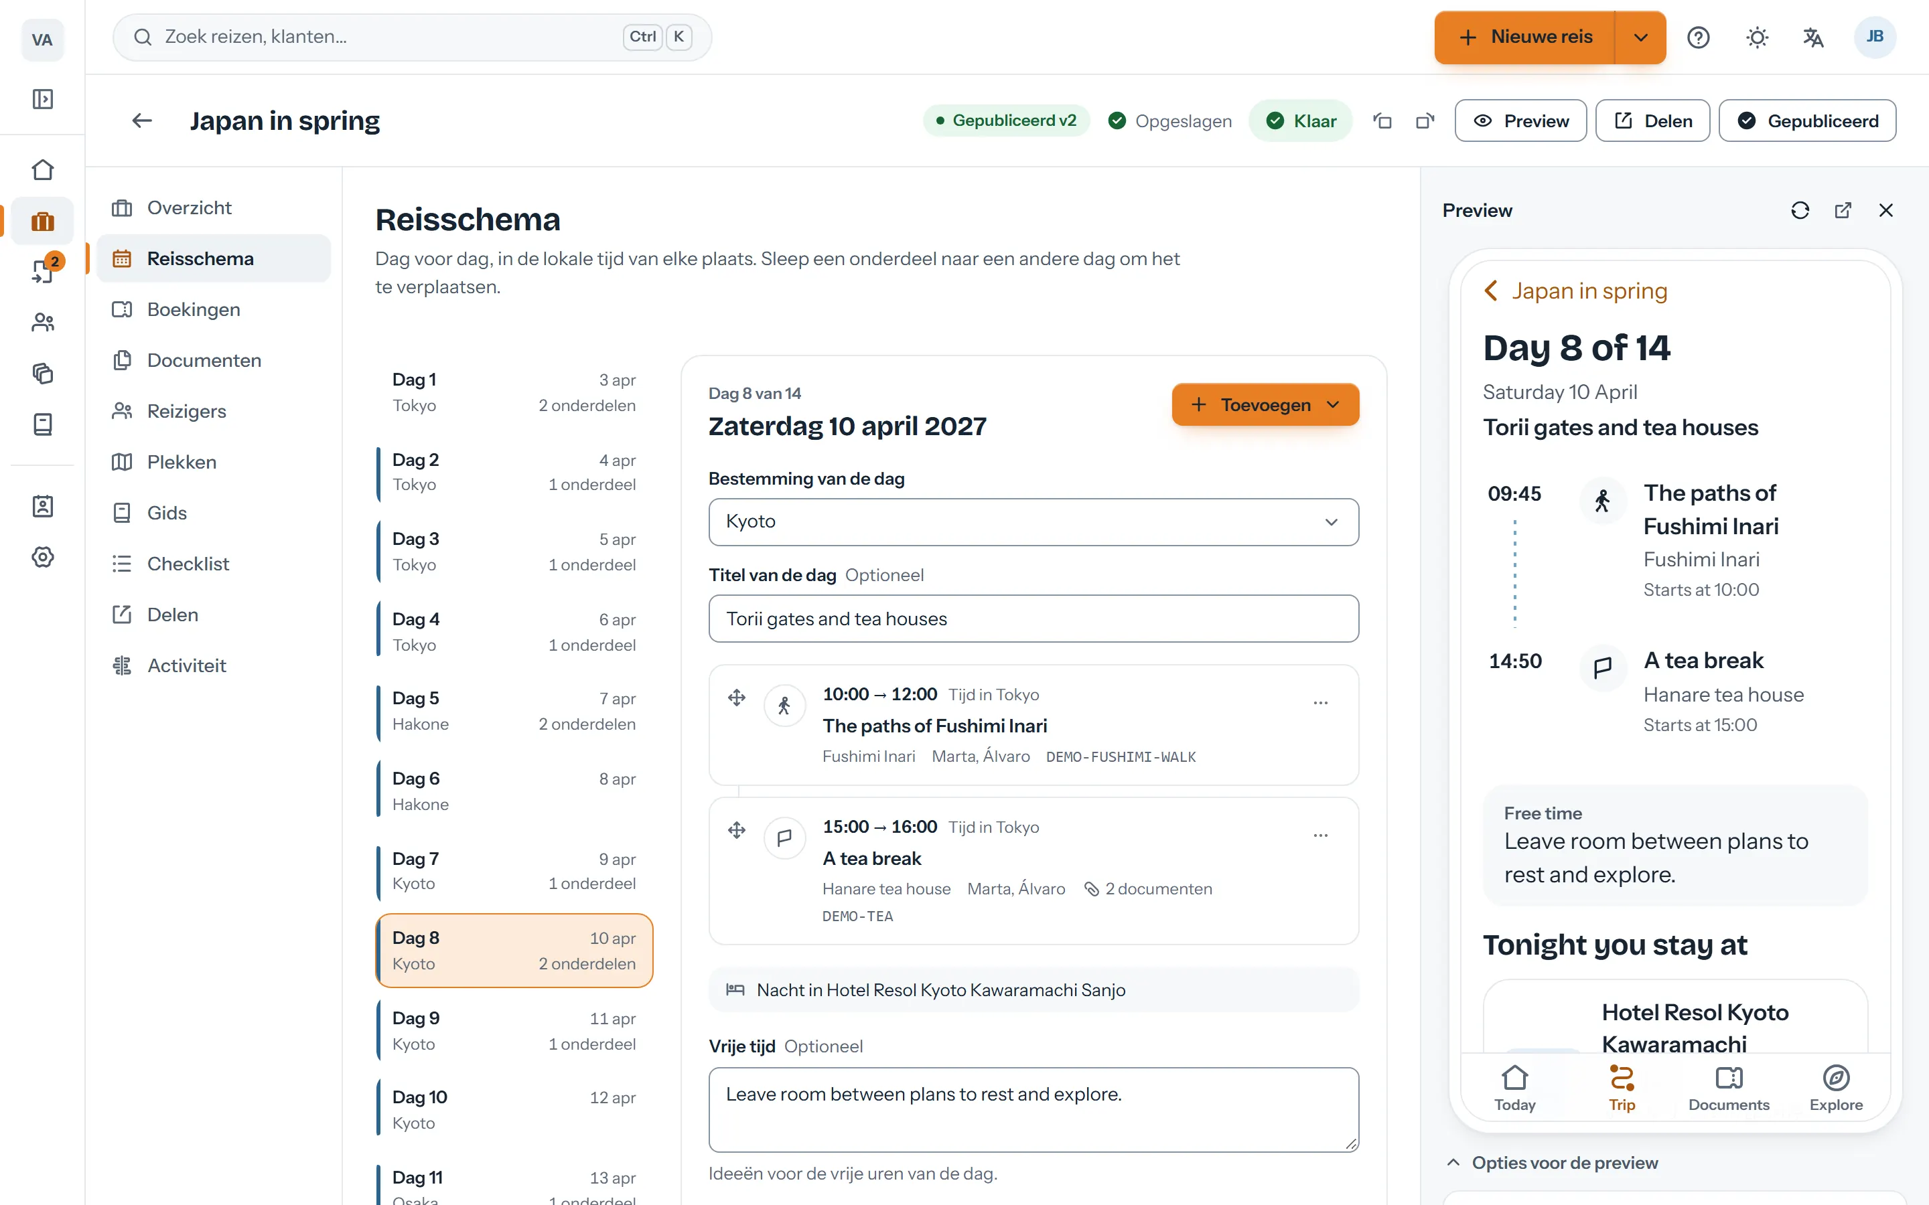The image size is (1929, 1205).
Task: Go back using the arrow beside Japan in spring
Action: (142, 120)
